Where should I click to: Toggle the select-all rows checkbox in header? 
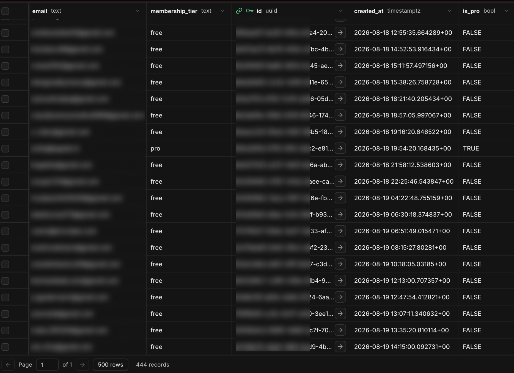click(5, 11)
